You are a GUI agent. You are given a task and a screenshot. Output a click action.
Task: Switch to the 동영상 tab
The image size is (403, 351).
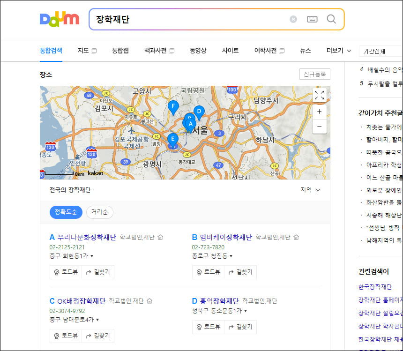pos(199,51)
